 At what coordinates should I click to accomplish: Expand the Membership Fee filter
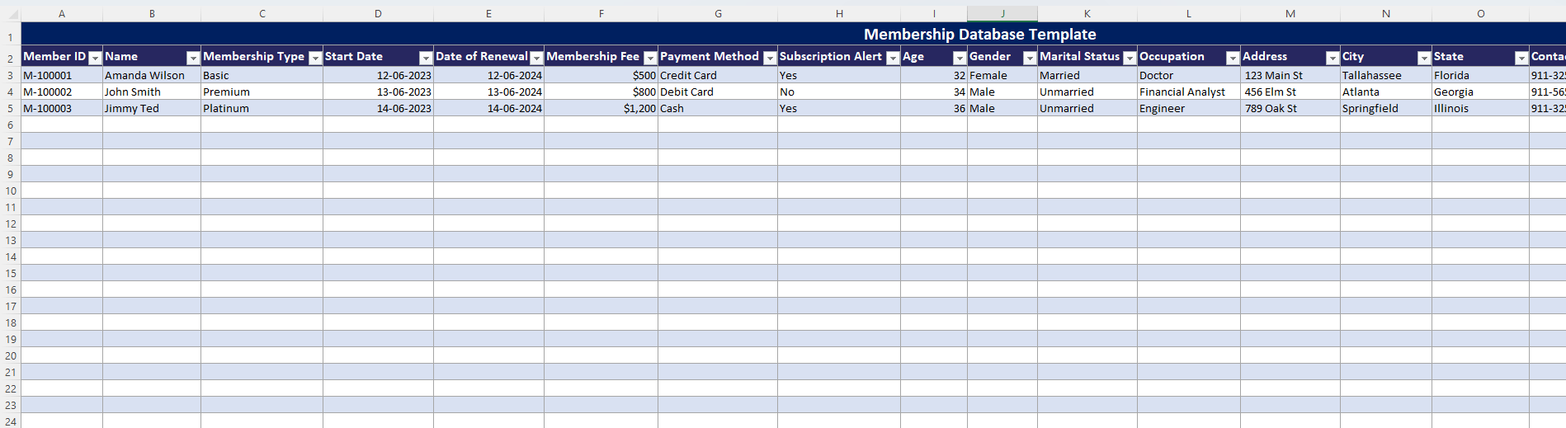[650, 58]
